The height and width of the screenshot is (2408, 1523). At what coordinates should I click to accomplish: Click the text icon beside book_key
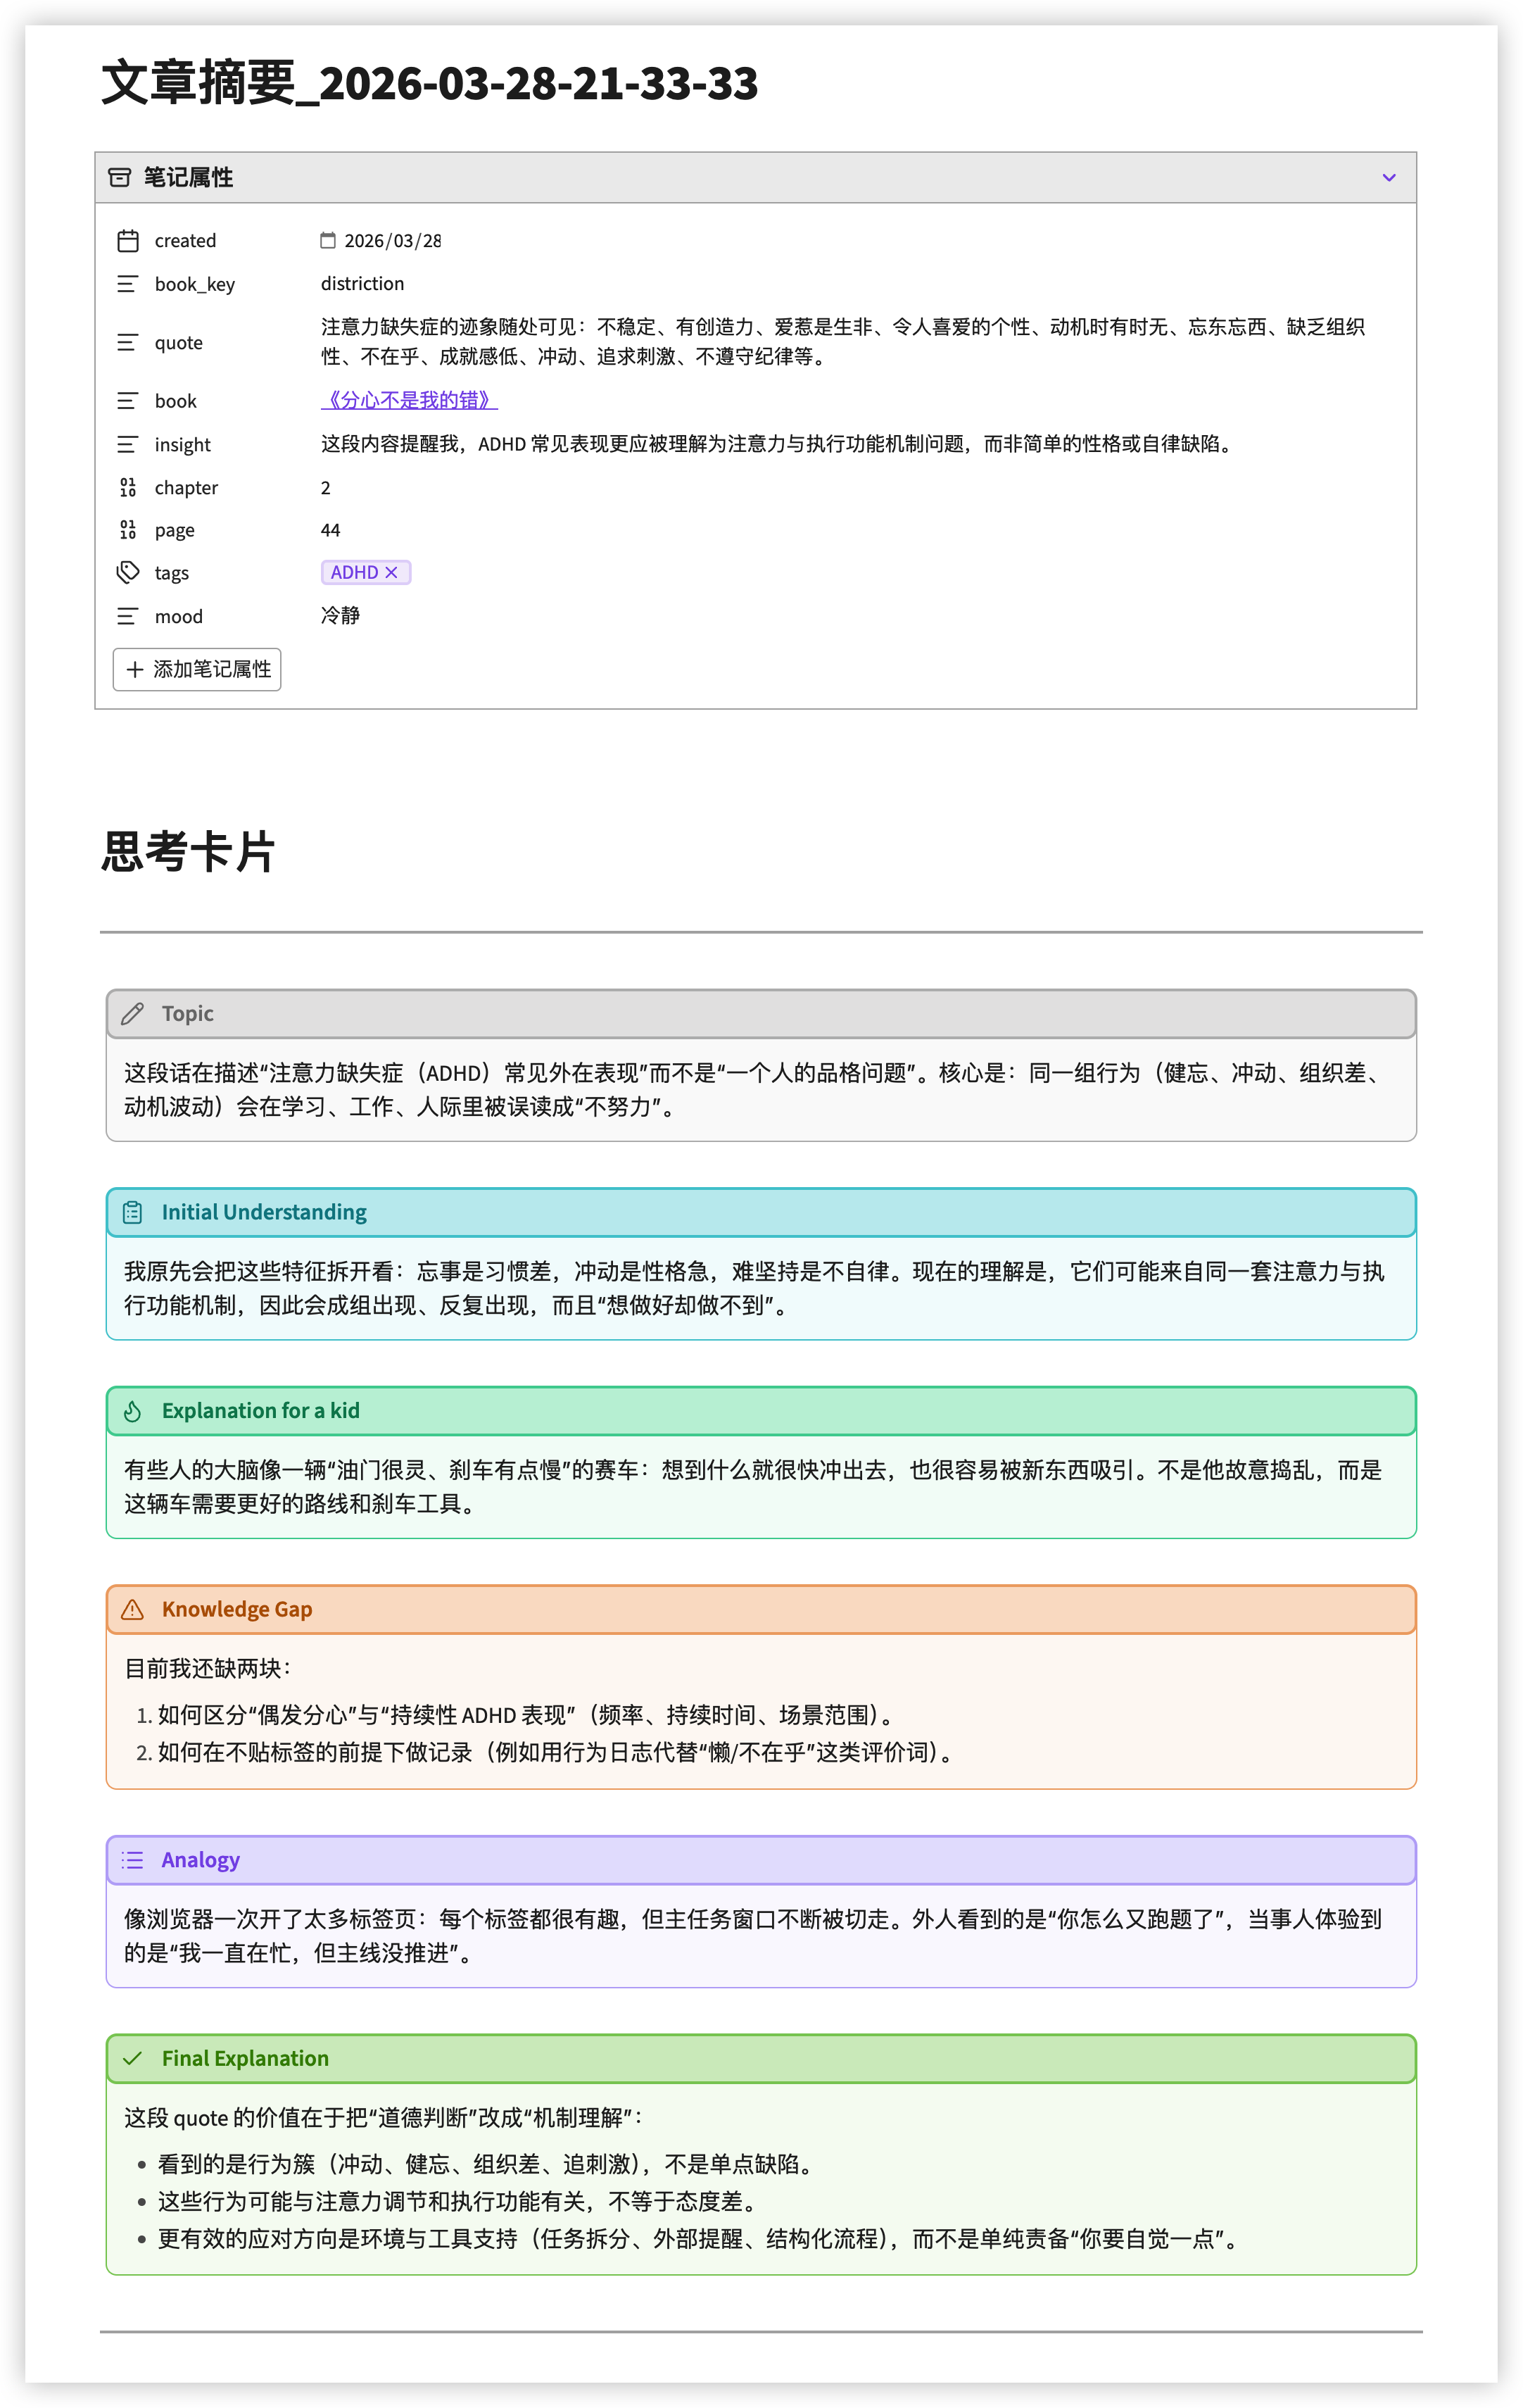128,284
